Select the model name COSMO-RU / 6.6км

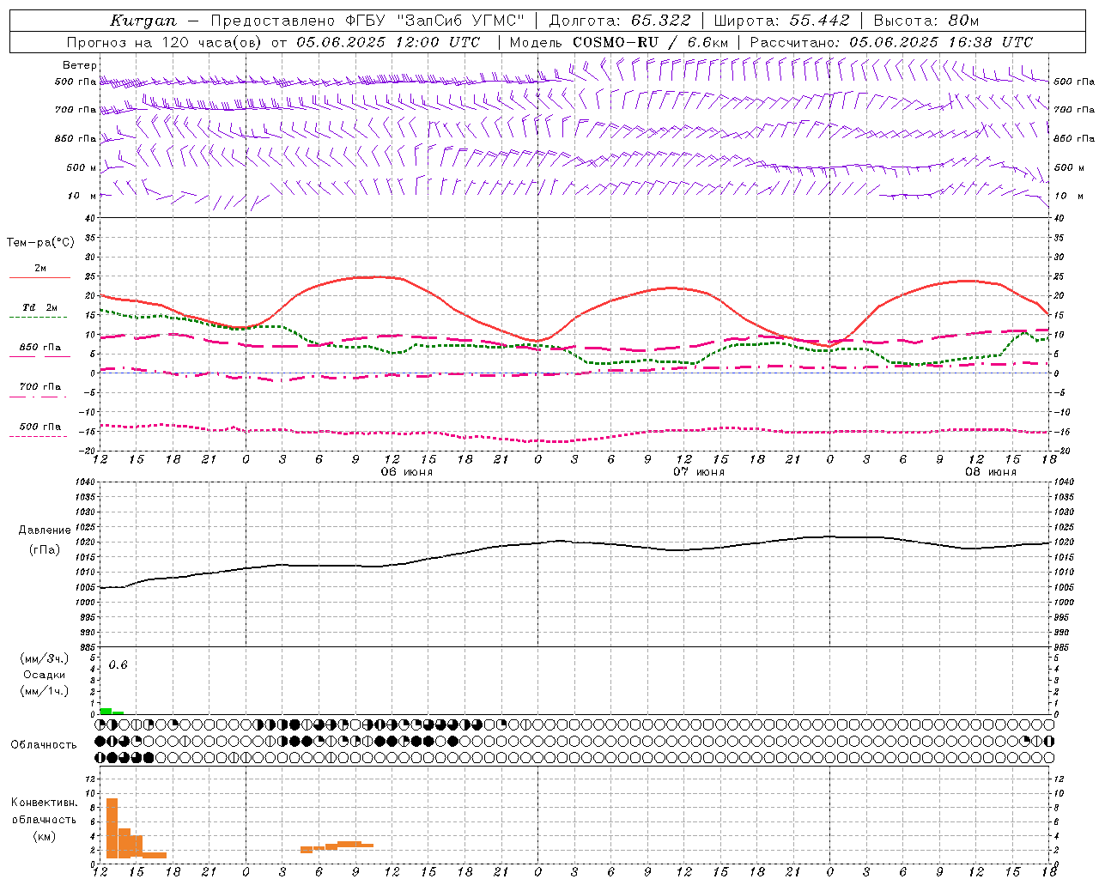[x=651, y=42]
